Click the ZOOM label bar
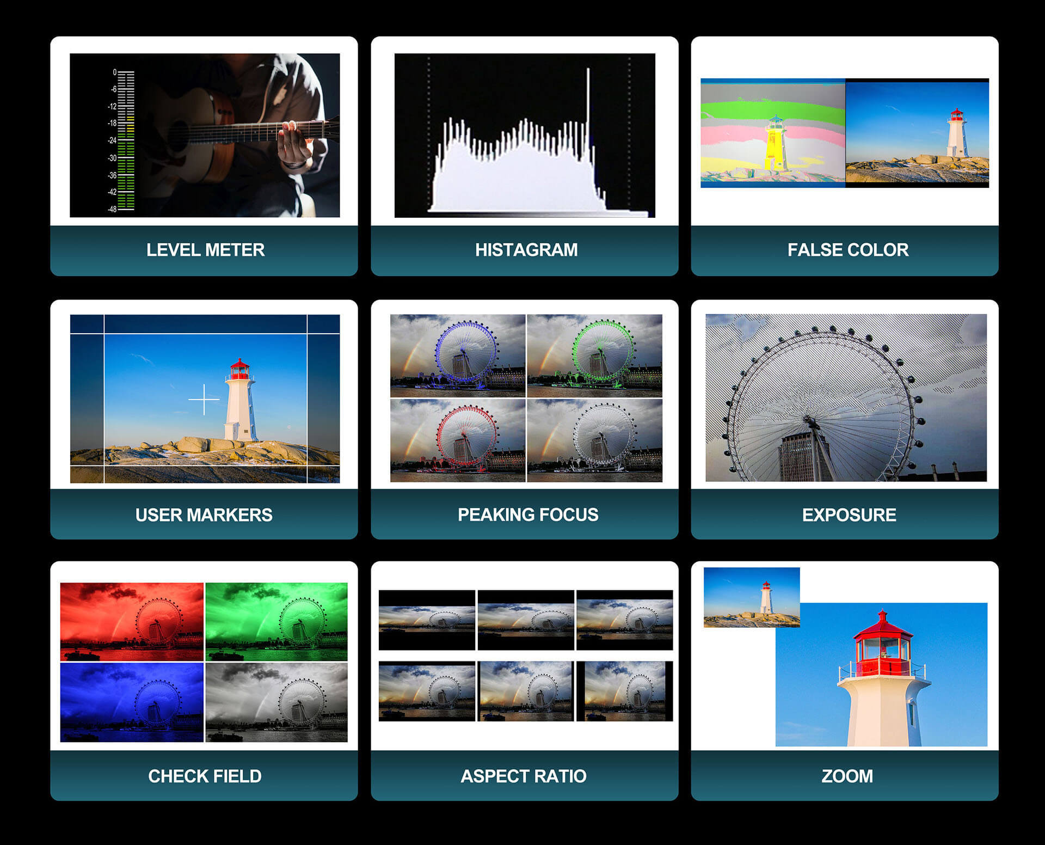The width and height of the screenshot is (1045, 845). (x=846, y=776)
